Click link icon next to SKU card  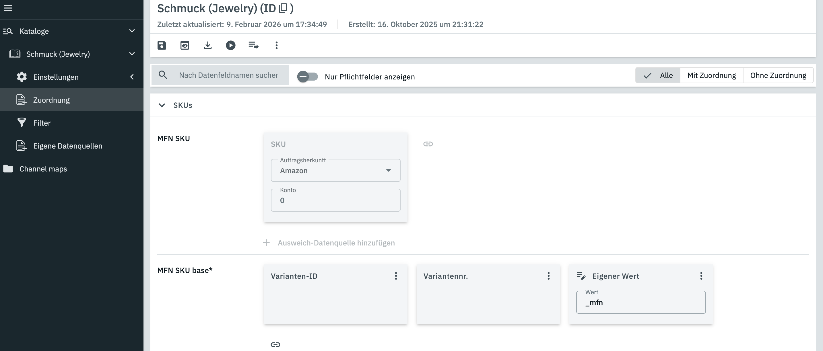[x=428, y=144]
